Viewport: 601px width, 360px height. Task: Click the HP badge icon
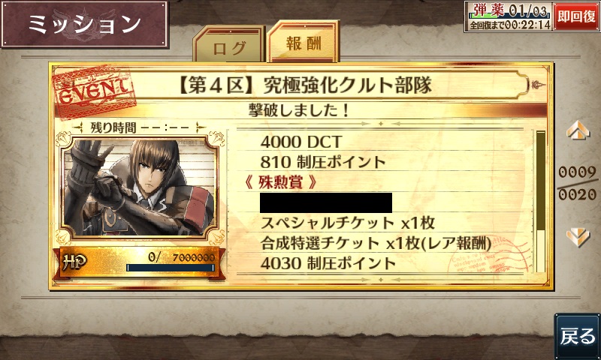tap(74, 262)
